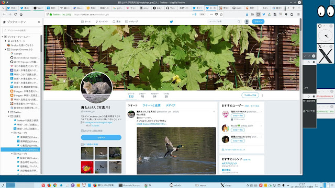This screenshot has width=335, height=188.
Task: Open the red flower media thumbnail
Action: tap(87, 167)
